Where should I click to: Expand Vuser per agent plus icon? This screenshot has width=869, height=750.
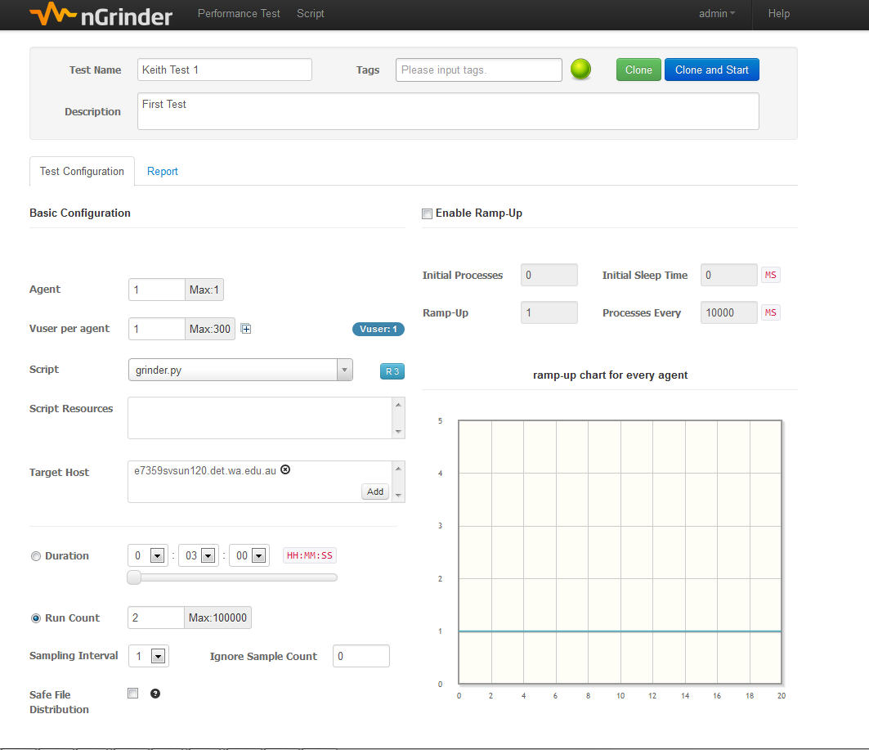246,330
